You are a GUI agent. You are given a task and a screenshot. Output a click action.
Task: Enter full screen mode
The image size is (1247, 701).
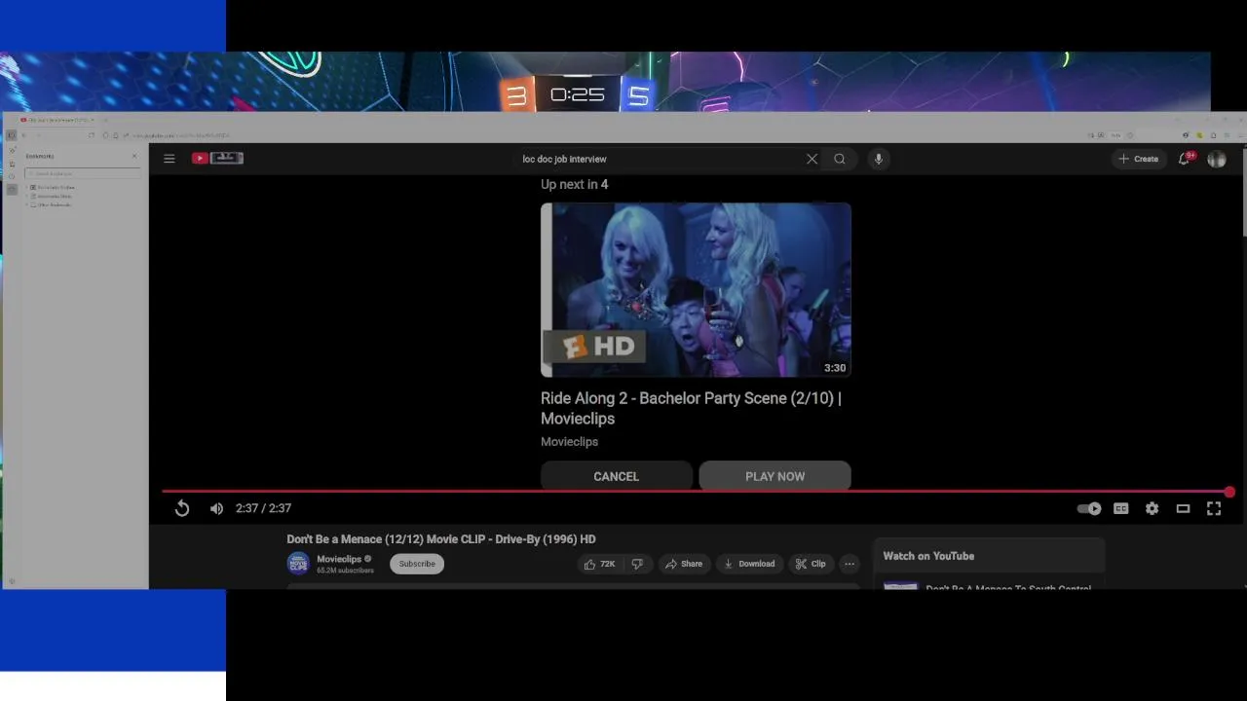tap(1214, 508)
